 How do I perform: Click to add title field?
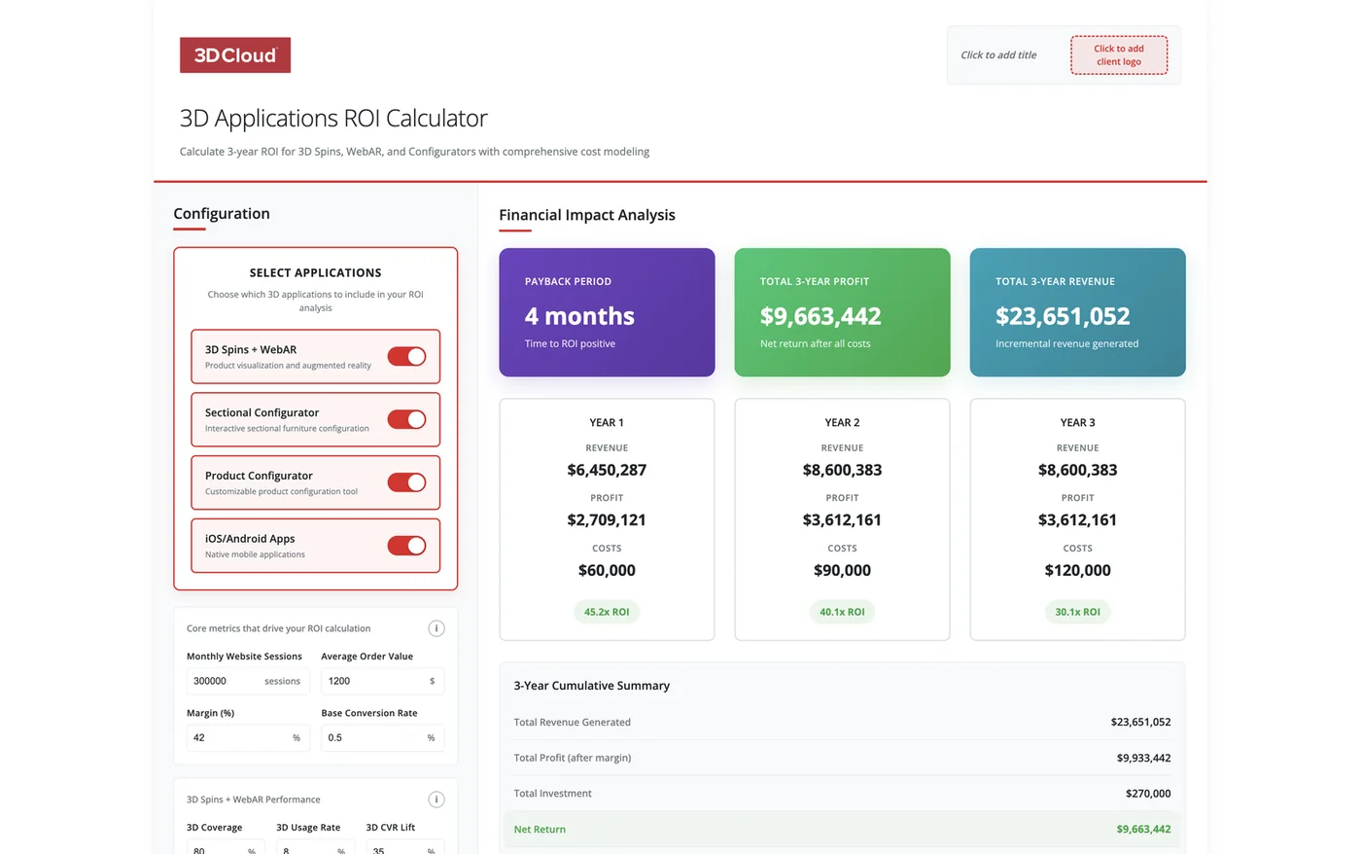point(998,55)
